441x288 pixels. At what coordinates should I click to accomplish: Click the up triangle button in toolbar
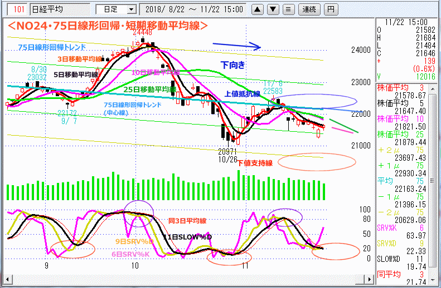pos(257,9)
